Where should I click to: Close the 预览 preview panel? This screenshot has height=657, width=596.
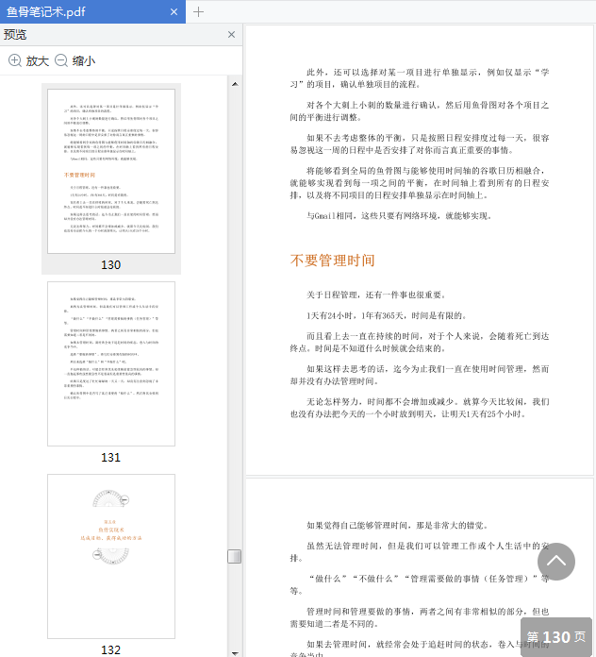tap(231, 35)
